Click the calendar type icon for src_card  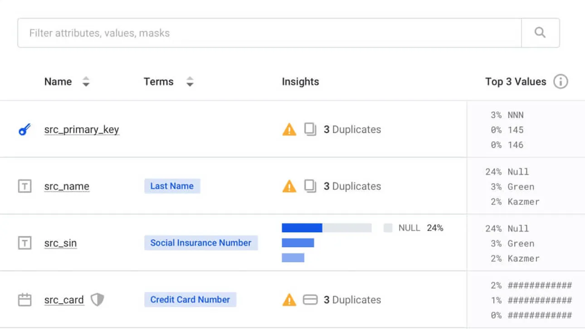pos(24,300)
